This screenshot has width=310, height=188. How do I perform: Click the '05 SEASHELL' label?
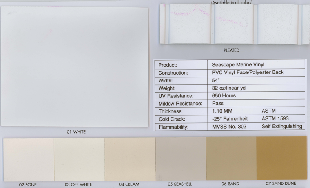(x=180, y=184)
